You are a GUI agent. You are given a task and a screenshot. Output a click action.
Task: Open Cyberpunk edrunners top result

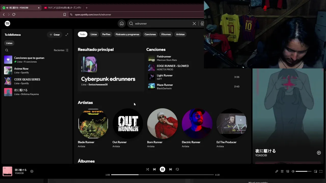[111, 72]
